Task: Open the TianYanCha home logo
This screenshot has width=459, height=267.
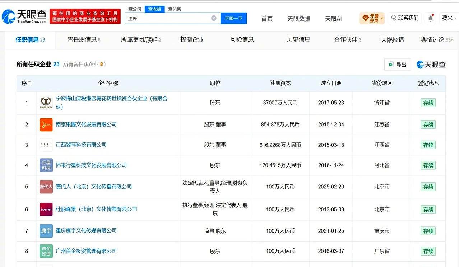Action: [24, 17]
